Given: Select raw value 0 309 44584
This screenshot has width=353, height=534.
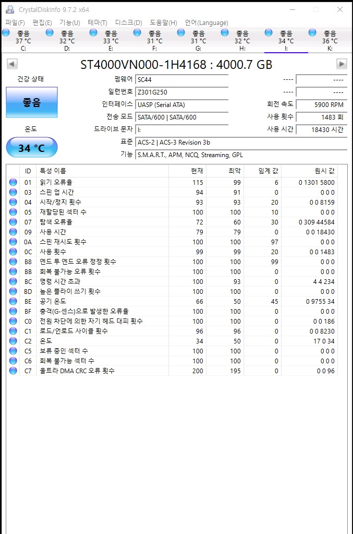Looking at the screenshot, I should [x=317, y=222].
